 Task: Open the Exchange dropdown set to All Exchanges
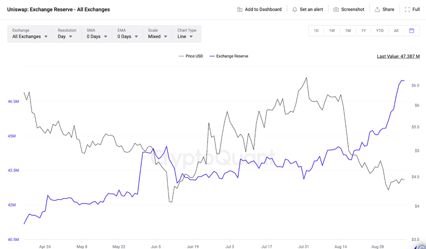coord(30,34)
